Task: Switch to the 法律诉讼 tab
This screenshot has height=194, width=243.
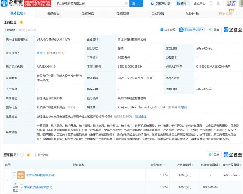Action: [x=53, y=13]
